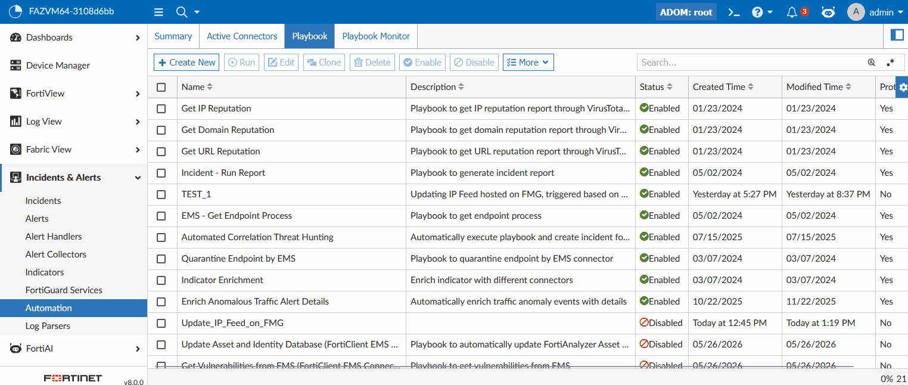
Task: Toggle the split panel layout icon
Action: [x=897, y=35]
